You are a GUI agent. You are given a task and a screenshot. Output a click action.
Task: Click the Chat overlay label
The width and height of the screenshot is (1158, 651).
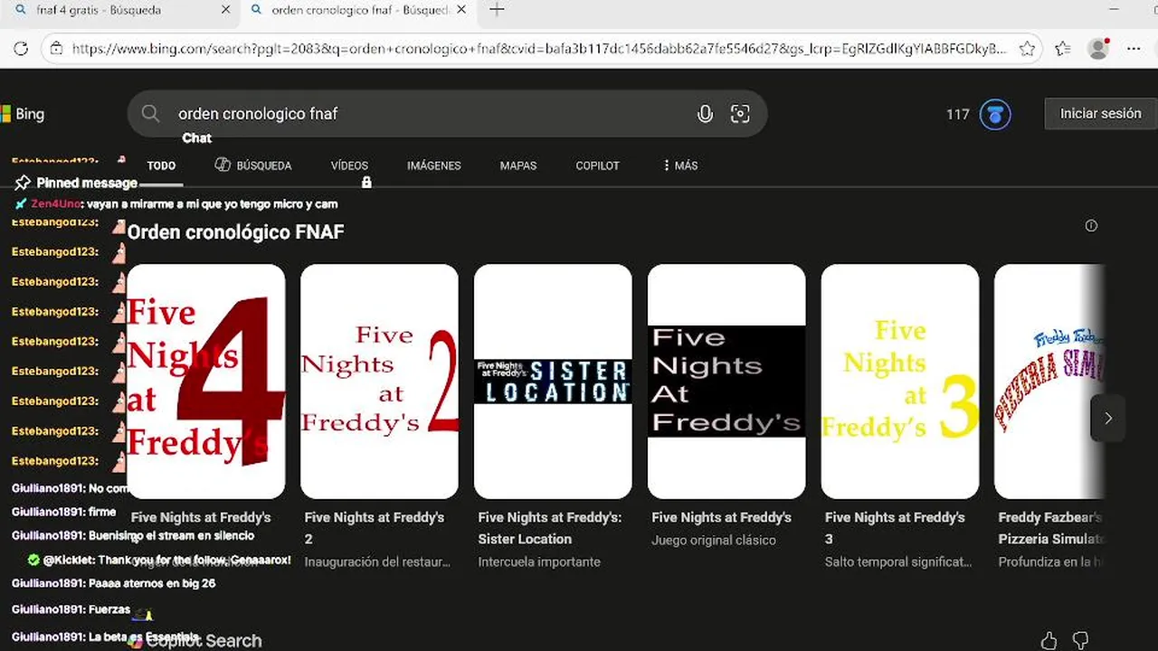(x=196, y=138)
